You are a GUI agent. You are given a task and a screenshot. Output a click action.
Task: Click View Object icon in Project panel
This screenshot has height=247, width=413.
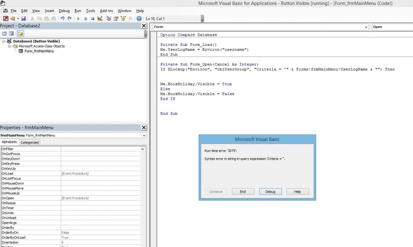tap(11, 34)
